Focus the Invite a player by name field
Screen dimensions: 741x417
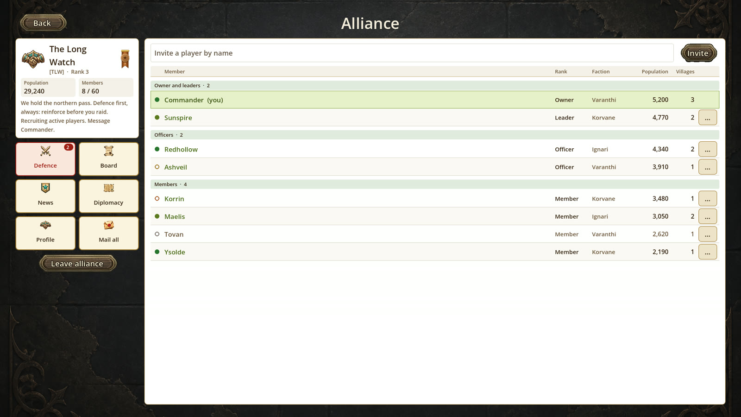pos(412,53)
